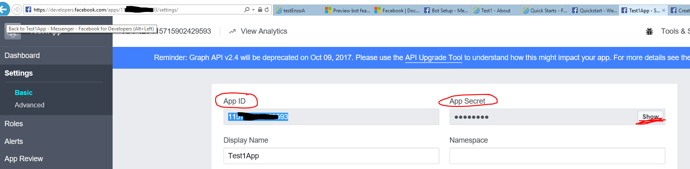Click the security lock icon in address bar
690x169 pixels.
pos(260,9)
